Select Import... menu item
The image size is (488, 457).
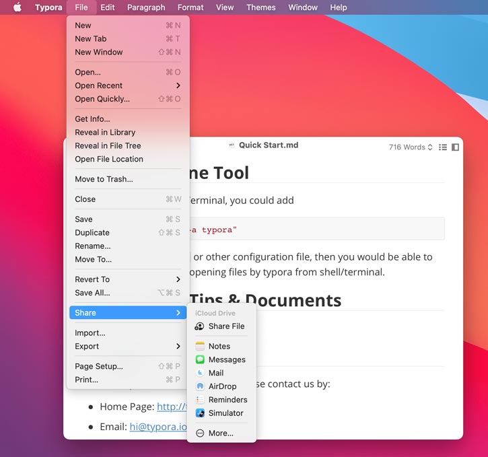pos(128,332)
